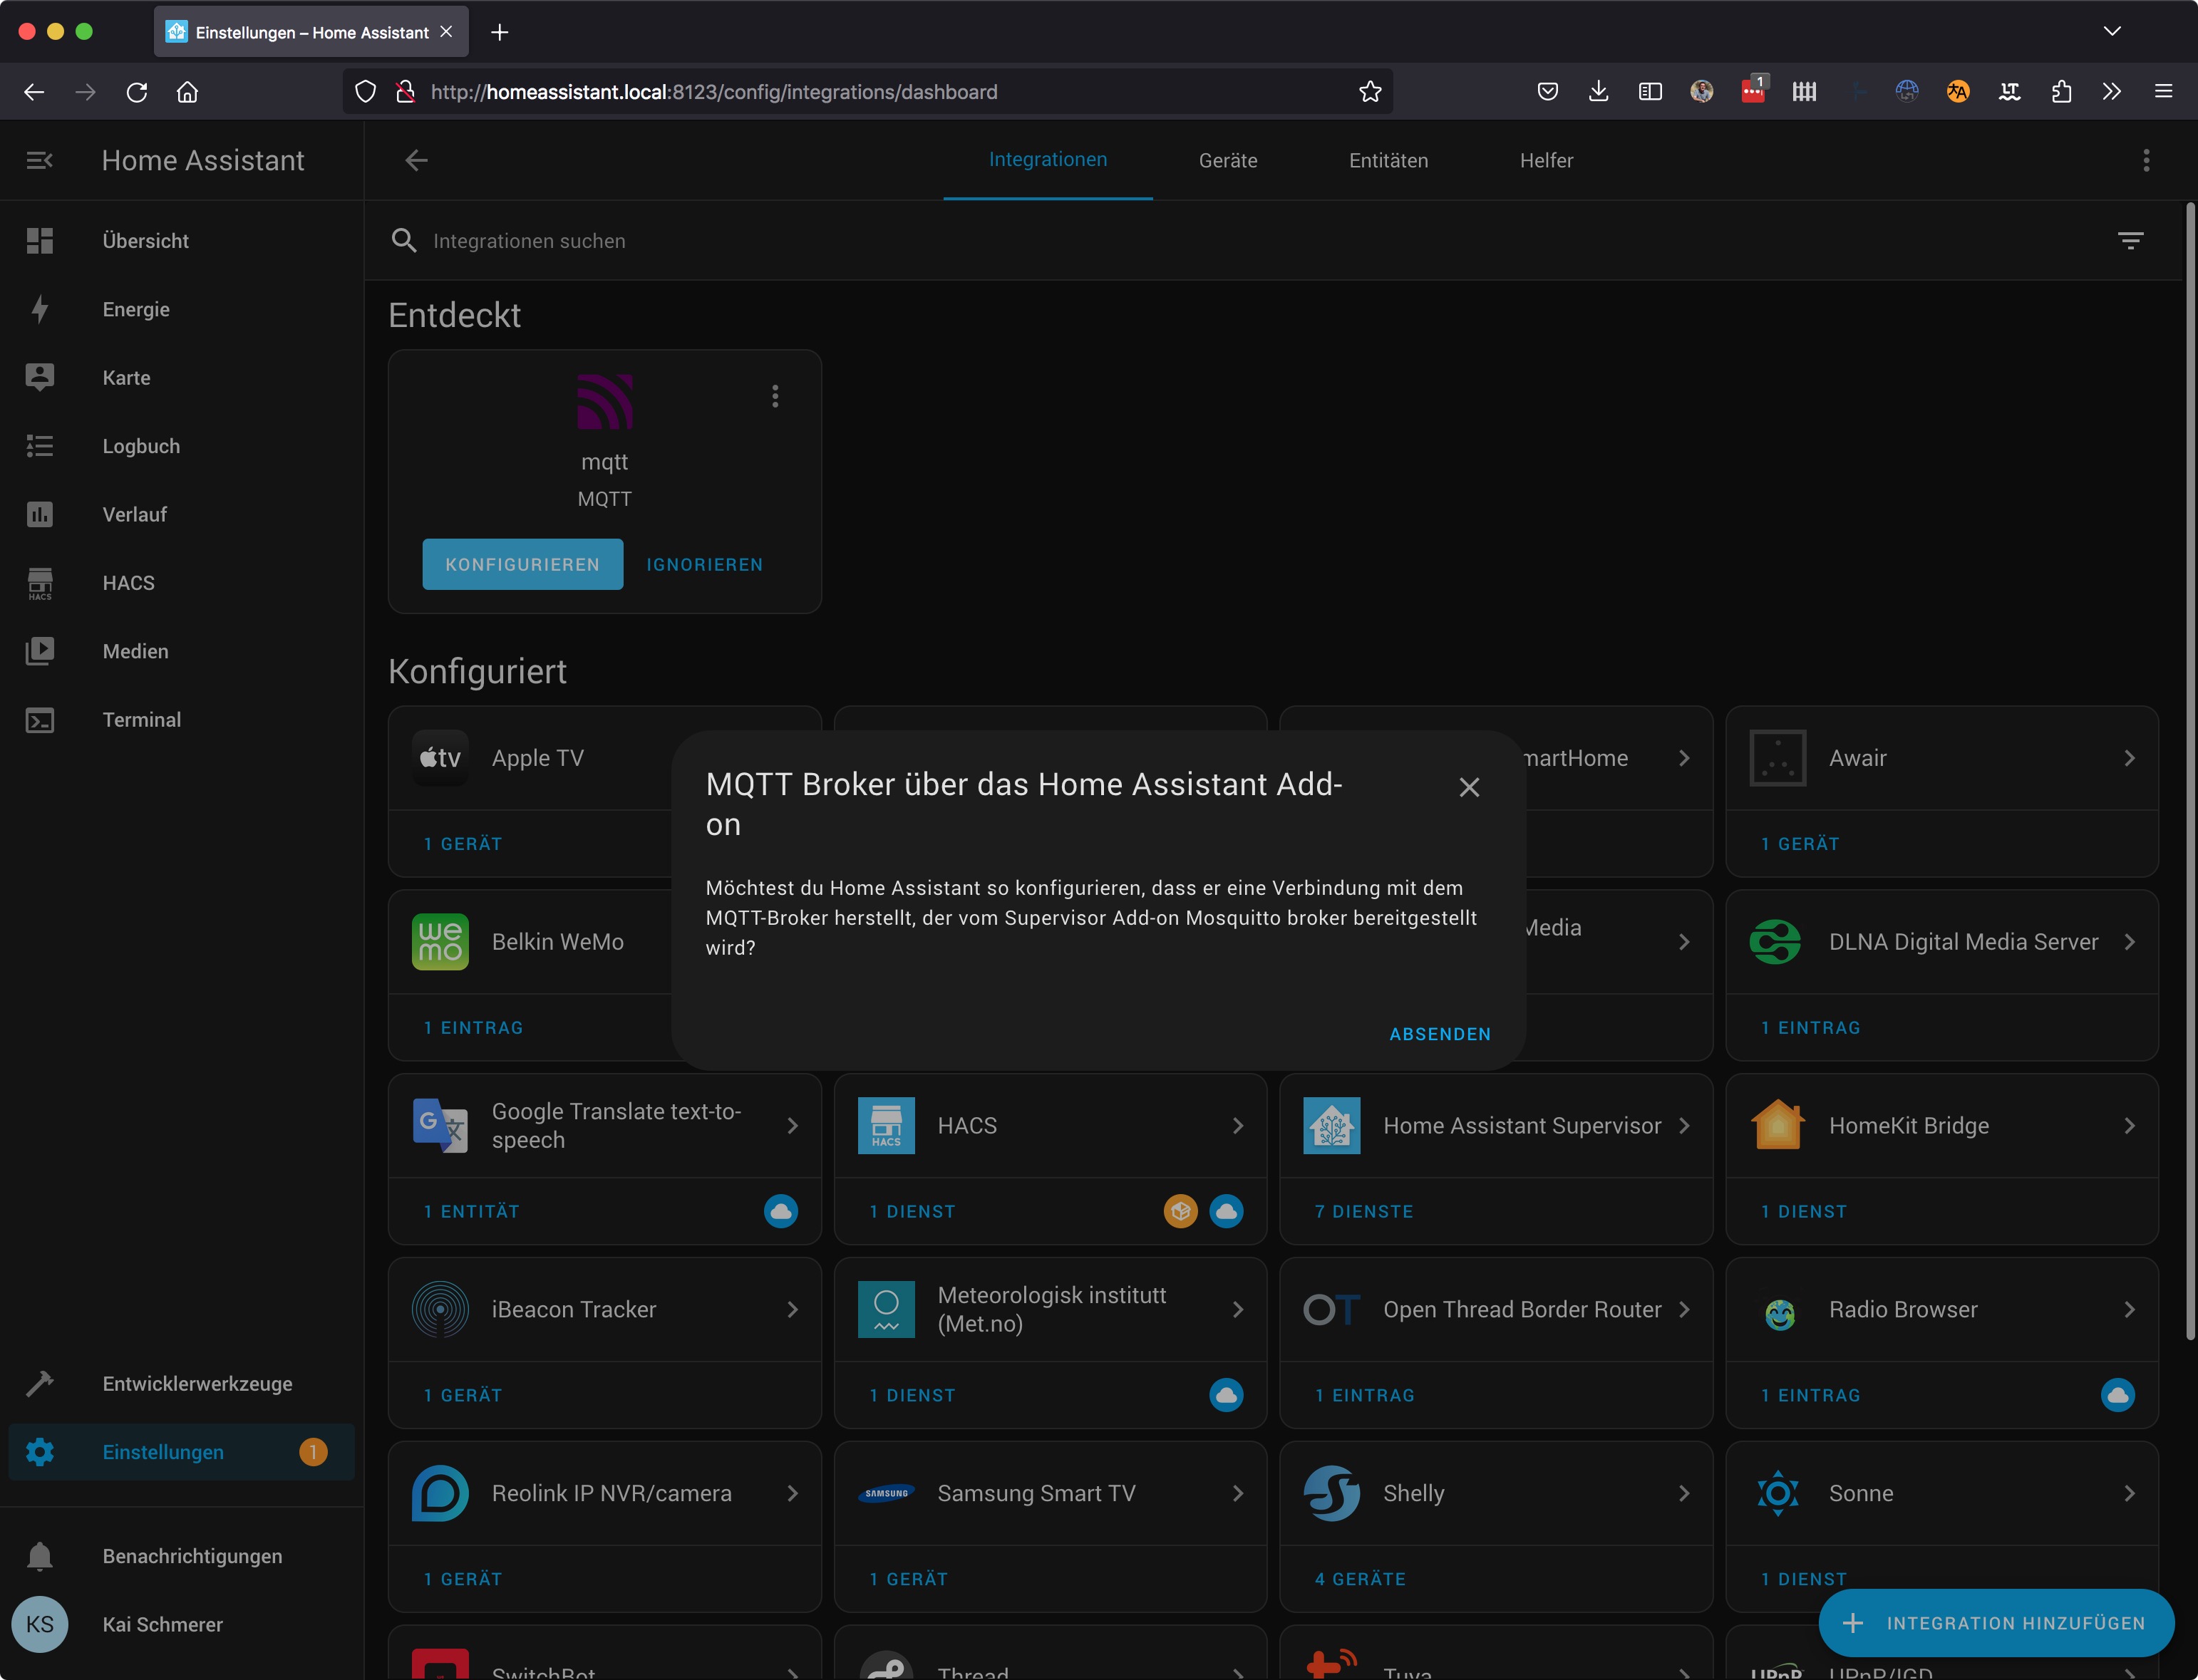The image size is (2198, 1680).
Task: Click the filter icon beside search
Action: 2130,241
